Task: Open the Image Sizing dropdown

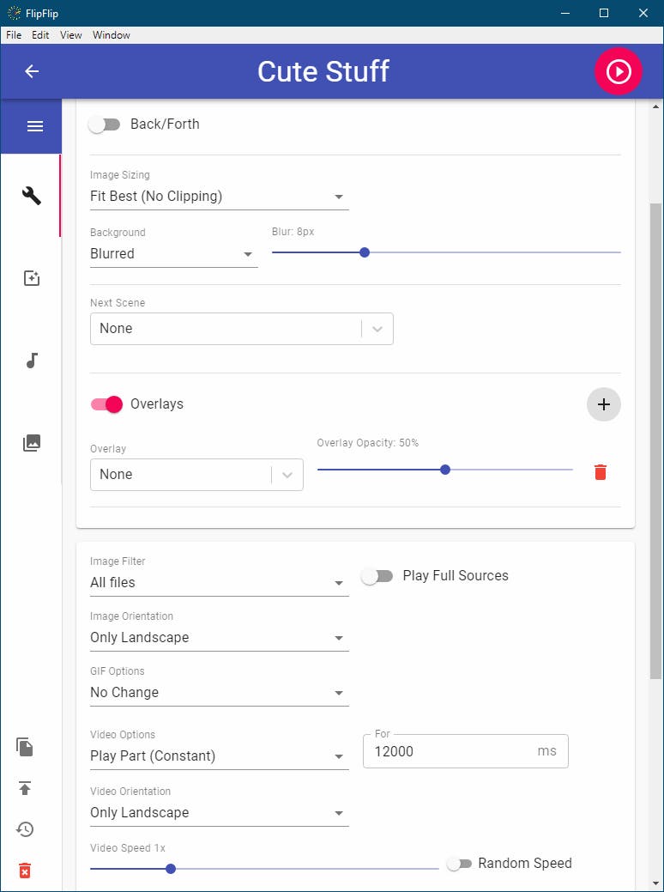Action: [x=219, y=197]
